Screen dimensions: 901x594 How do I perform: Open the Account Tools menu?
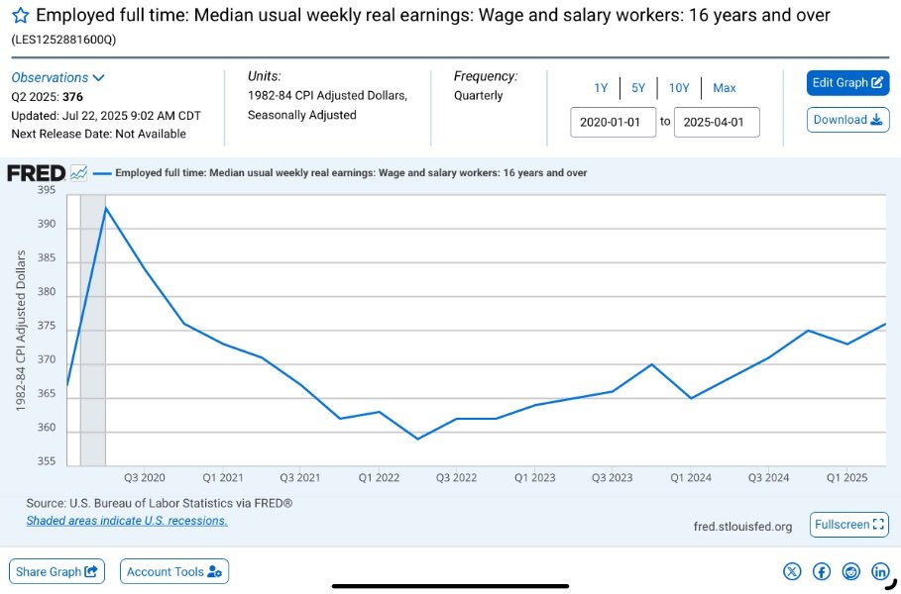tap(174, 571)
